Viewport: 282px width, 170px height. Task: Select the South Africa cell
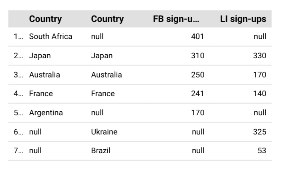(51, 37)
